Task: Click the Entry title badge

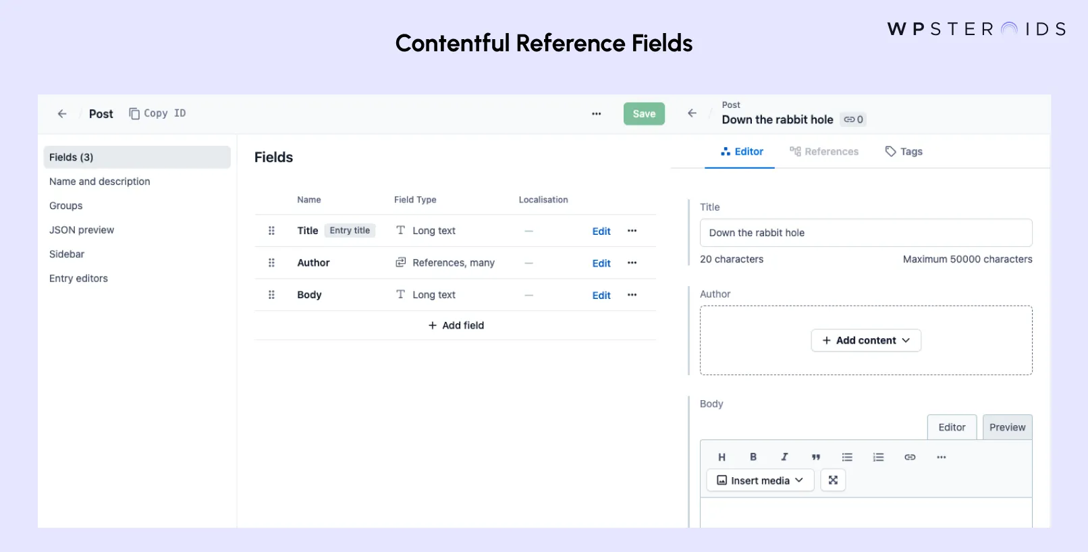Action: pos(350,231)
